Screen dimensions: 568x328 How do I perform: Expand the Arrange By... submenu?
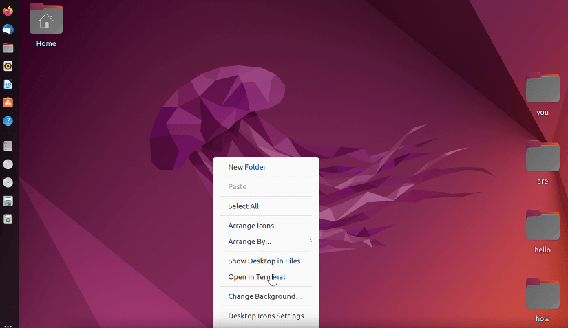point(266,241)
